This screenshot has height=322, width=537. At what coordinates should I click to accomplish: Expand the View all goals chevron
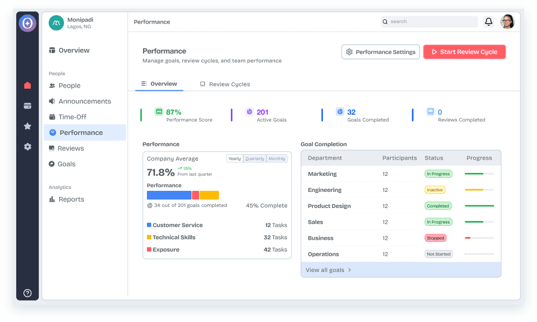point(349,270)
